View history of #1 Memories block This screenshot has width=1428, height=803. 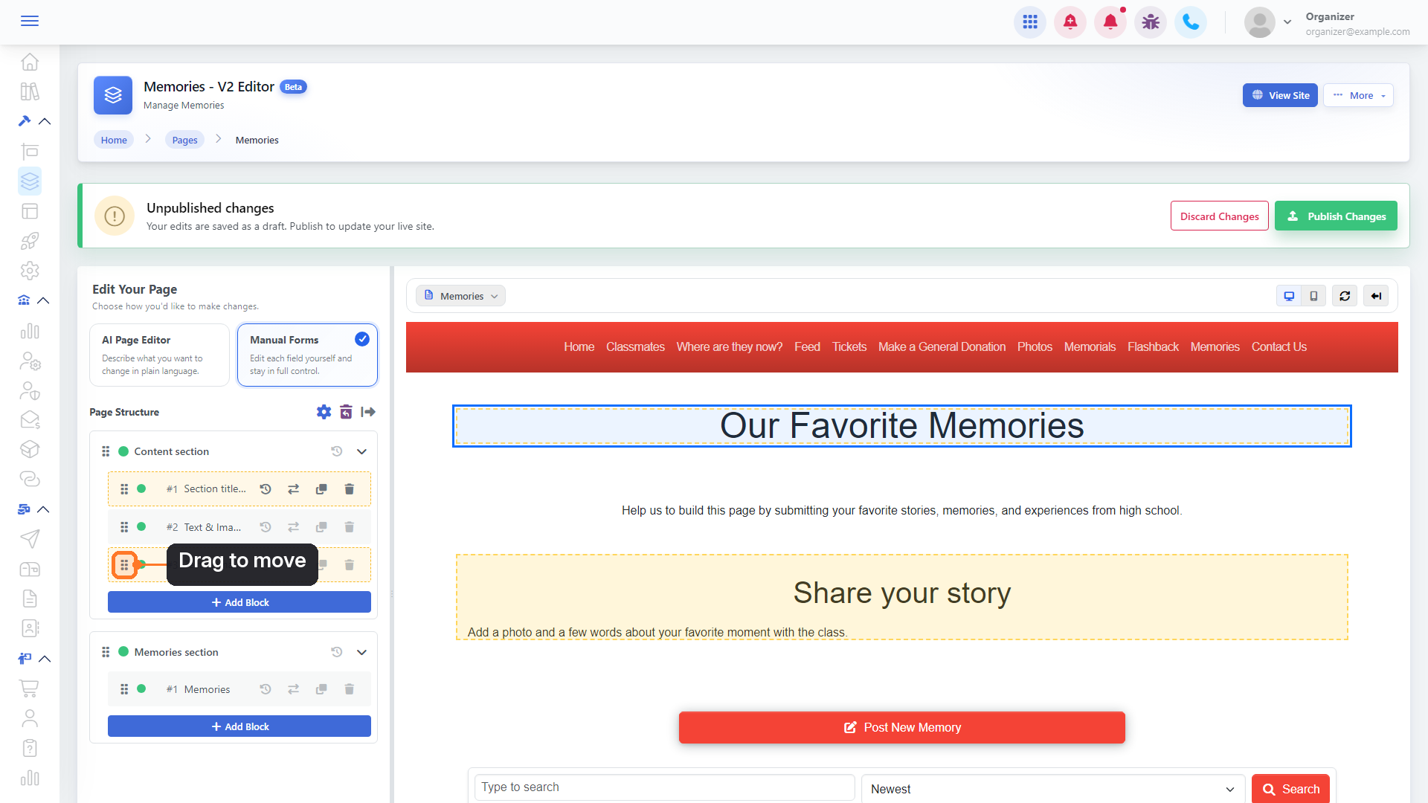pyautogui.click(x=266, y=689)
